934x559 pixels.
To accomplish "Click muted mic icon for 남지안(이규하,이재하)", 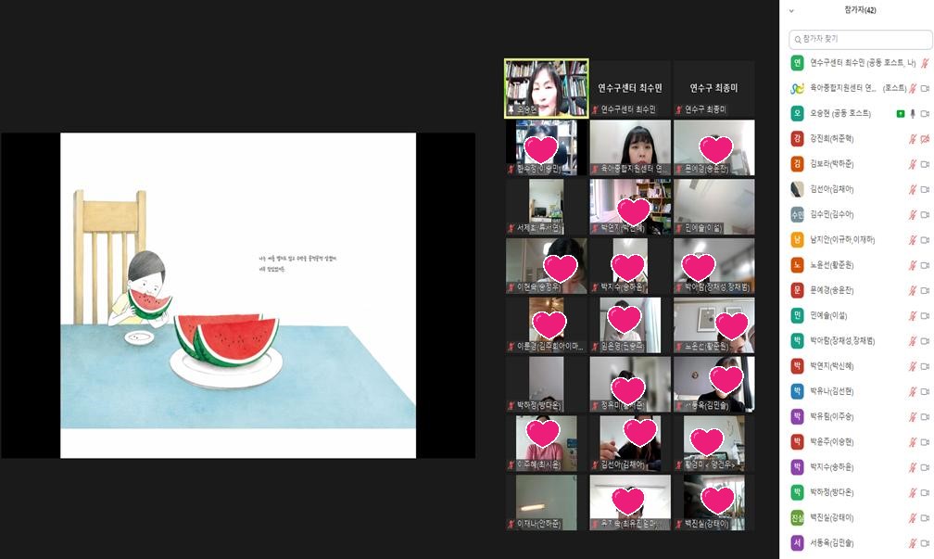I will tap(912, 239).
